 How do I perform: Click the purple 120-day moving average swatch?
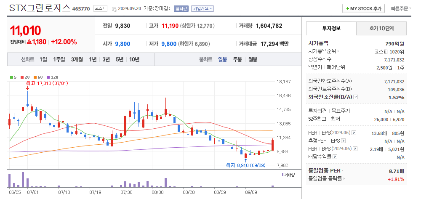pos(48,77)
